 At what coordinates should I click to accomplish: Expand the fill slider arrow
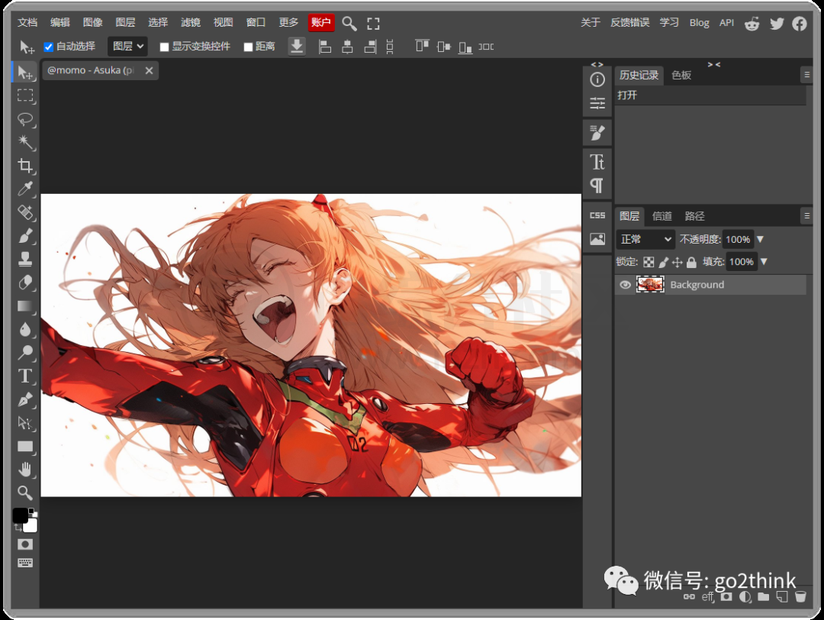[x=764, y=261]
